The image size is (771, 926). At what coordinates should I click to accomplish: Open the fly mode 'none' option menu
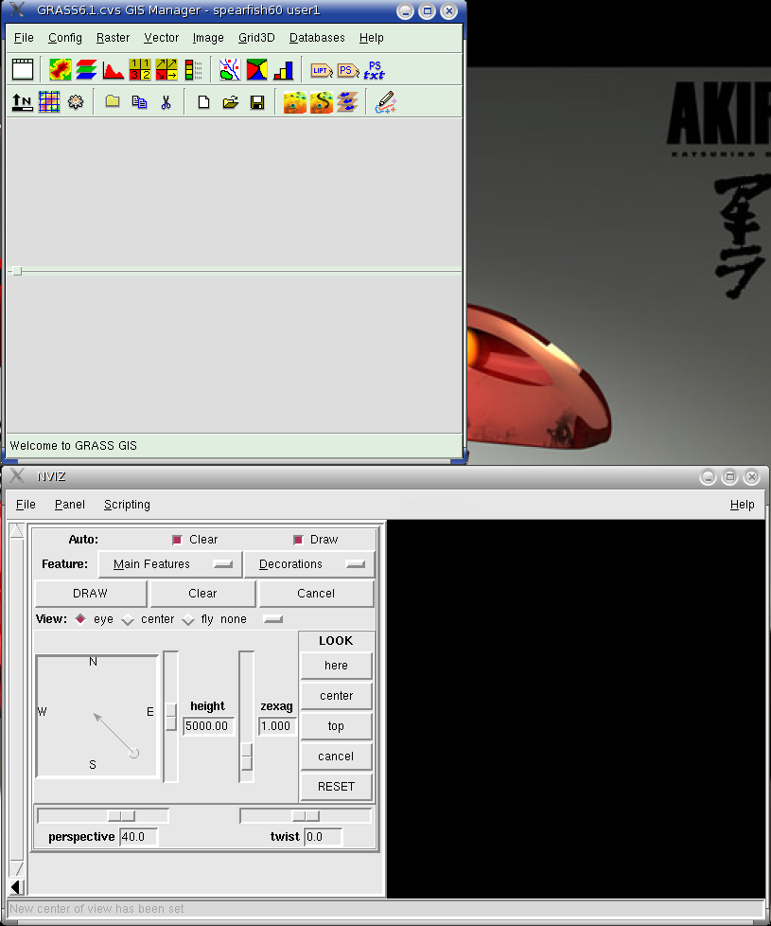[x=252, y=619]
